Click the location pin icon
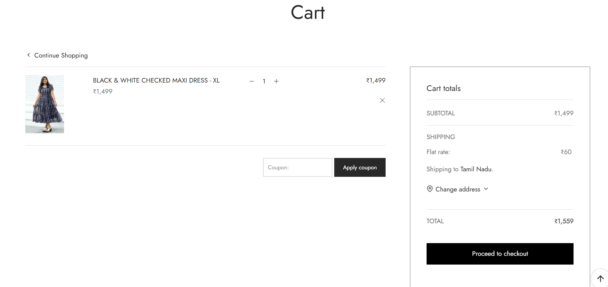Viewport: 608px width, 287px height. click(x=430, y=189)
